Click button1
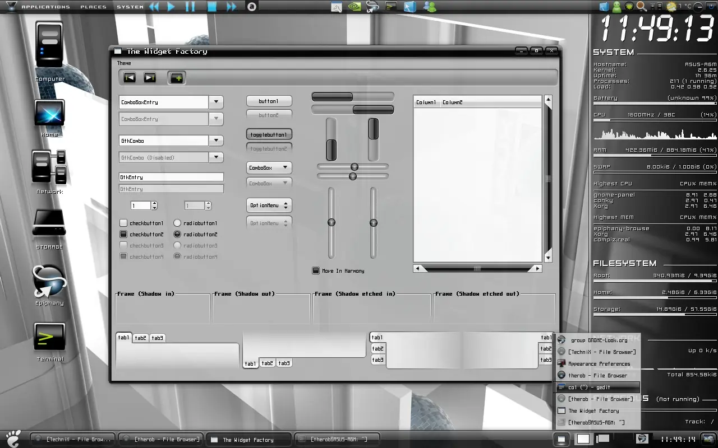 coord(269,101)
